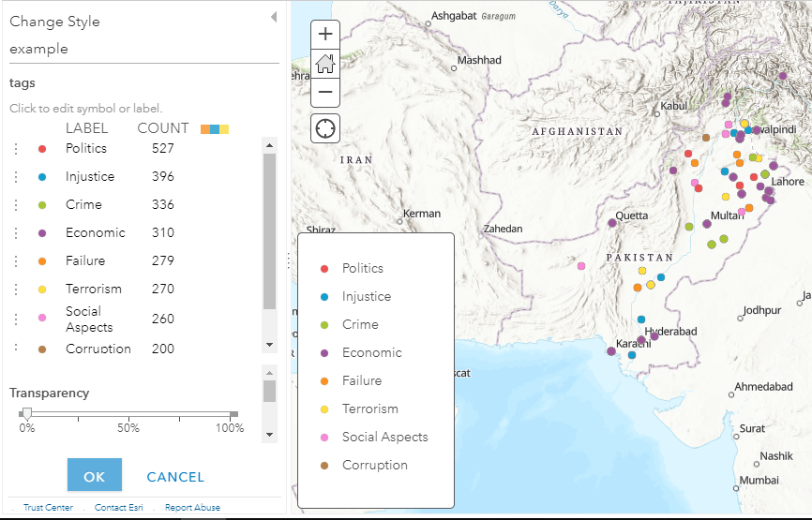Zoom in on the map

(325, 35)
